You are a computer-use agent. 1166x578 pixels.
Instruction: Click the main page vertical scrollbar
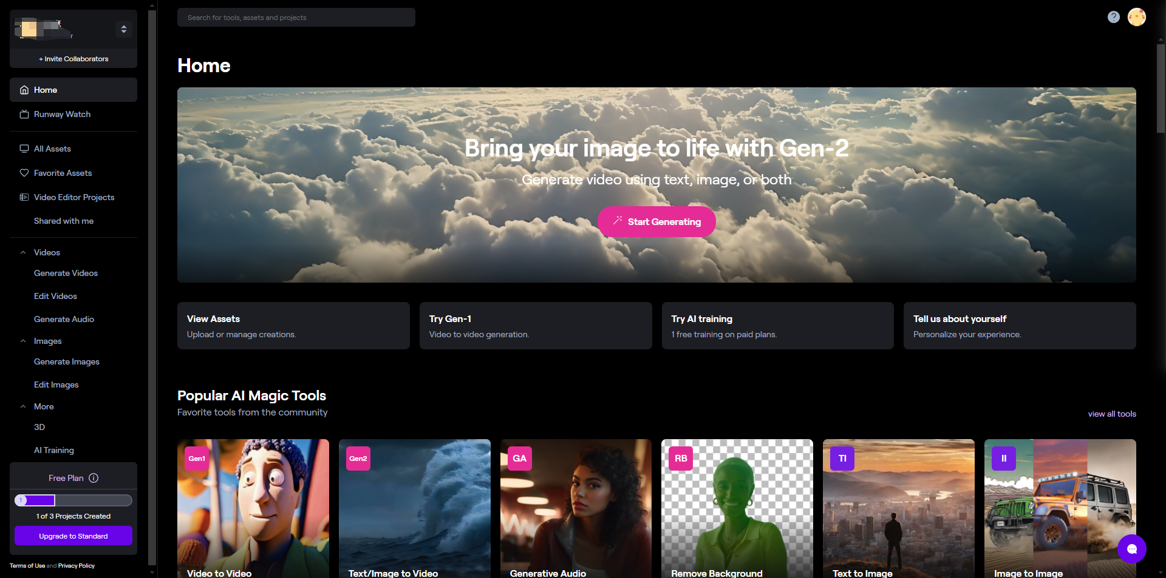[1161, 88]
